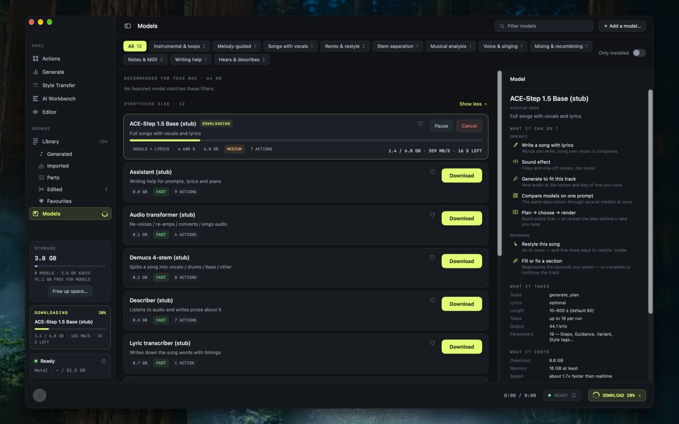Filter by Songs with vocals
This screenshot has height=424, width=679.
point(290,46)
